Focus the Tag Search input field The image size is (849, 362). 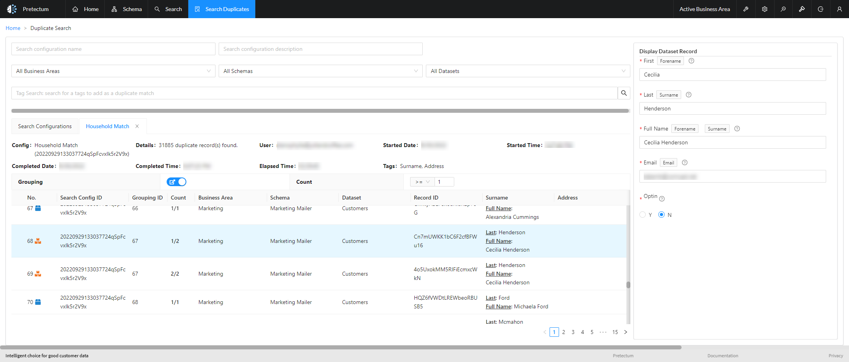click(314, 93)
